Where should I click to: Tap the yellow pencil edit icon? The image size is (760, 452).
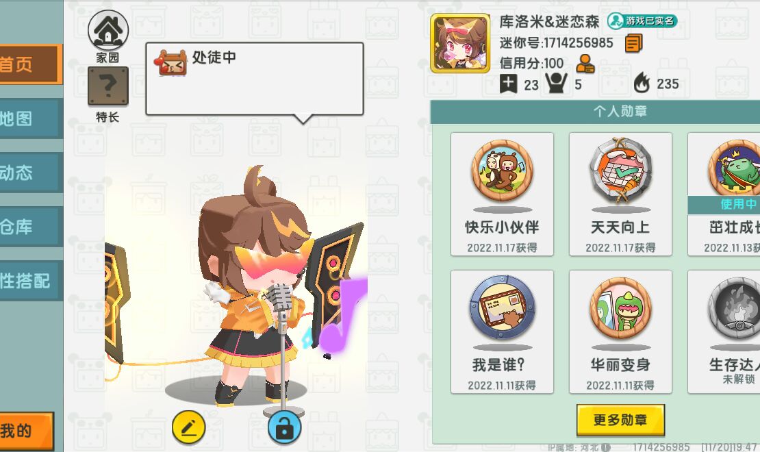tap(188, 427)
